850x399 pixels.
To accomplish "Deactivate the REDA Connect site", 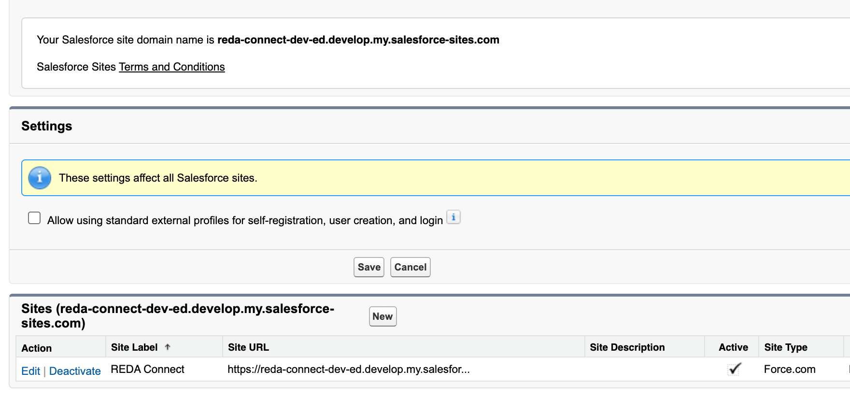I will click(x=75, y=371).
